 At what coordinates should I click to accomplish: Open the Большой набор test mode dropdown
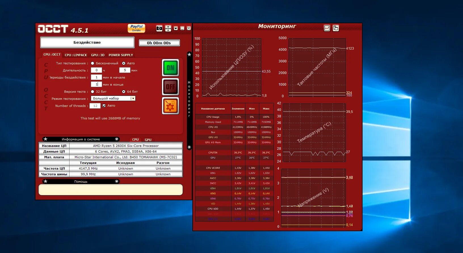pyautogui.click(x=113, y=98)
